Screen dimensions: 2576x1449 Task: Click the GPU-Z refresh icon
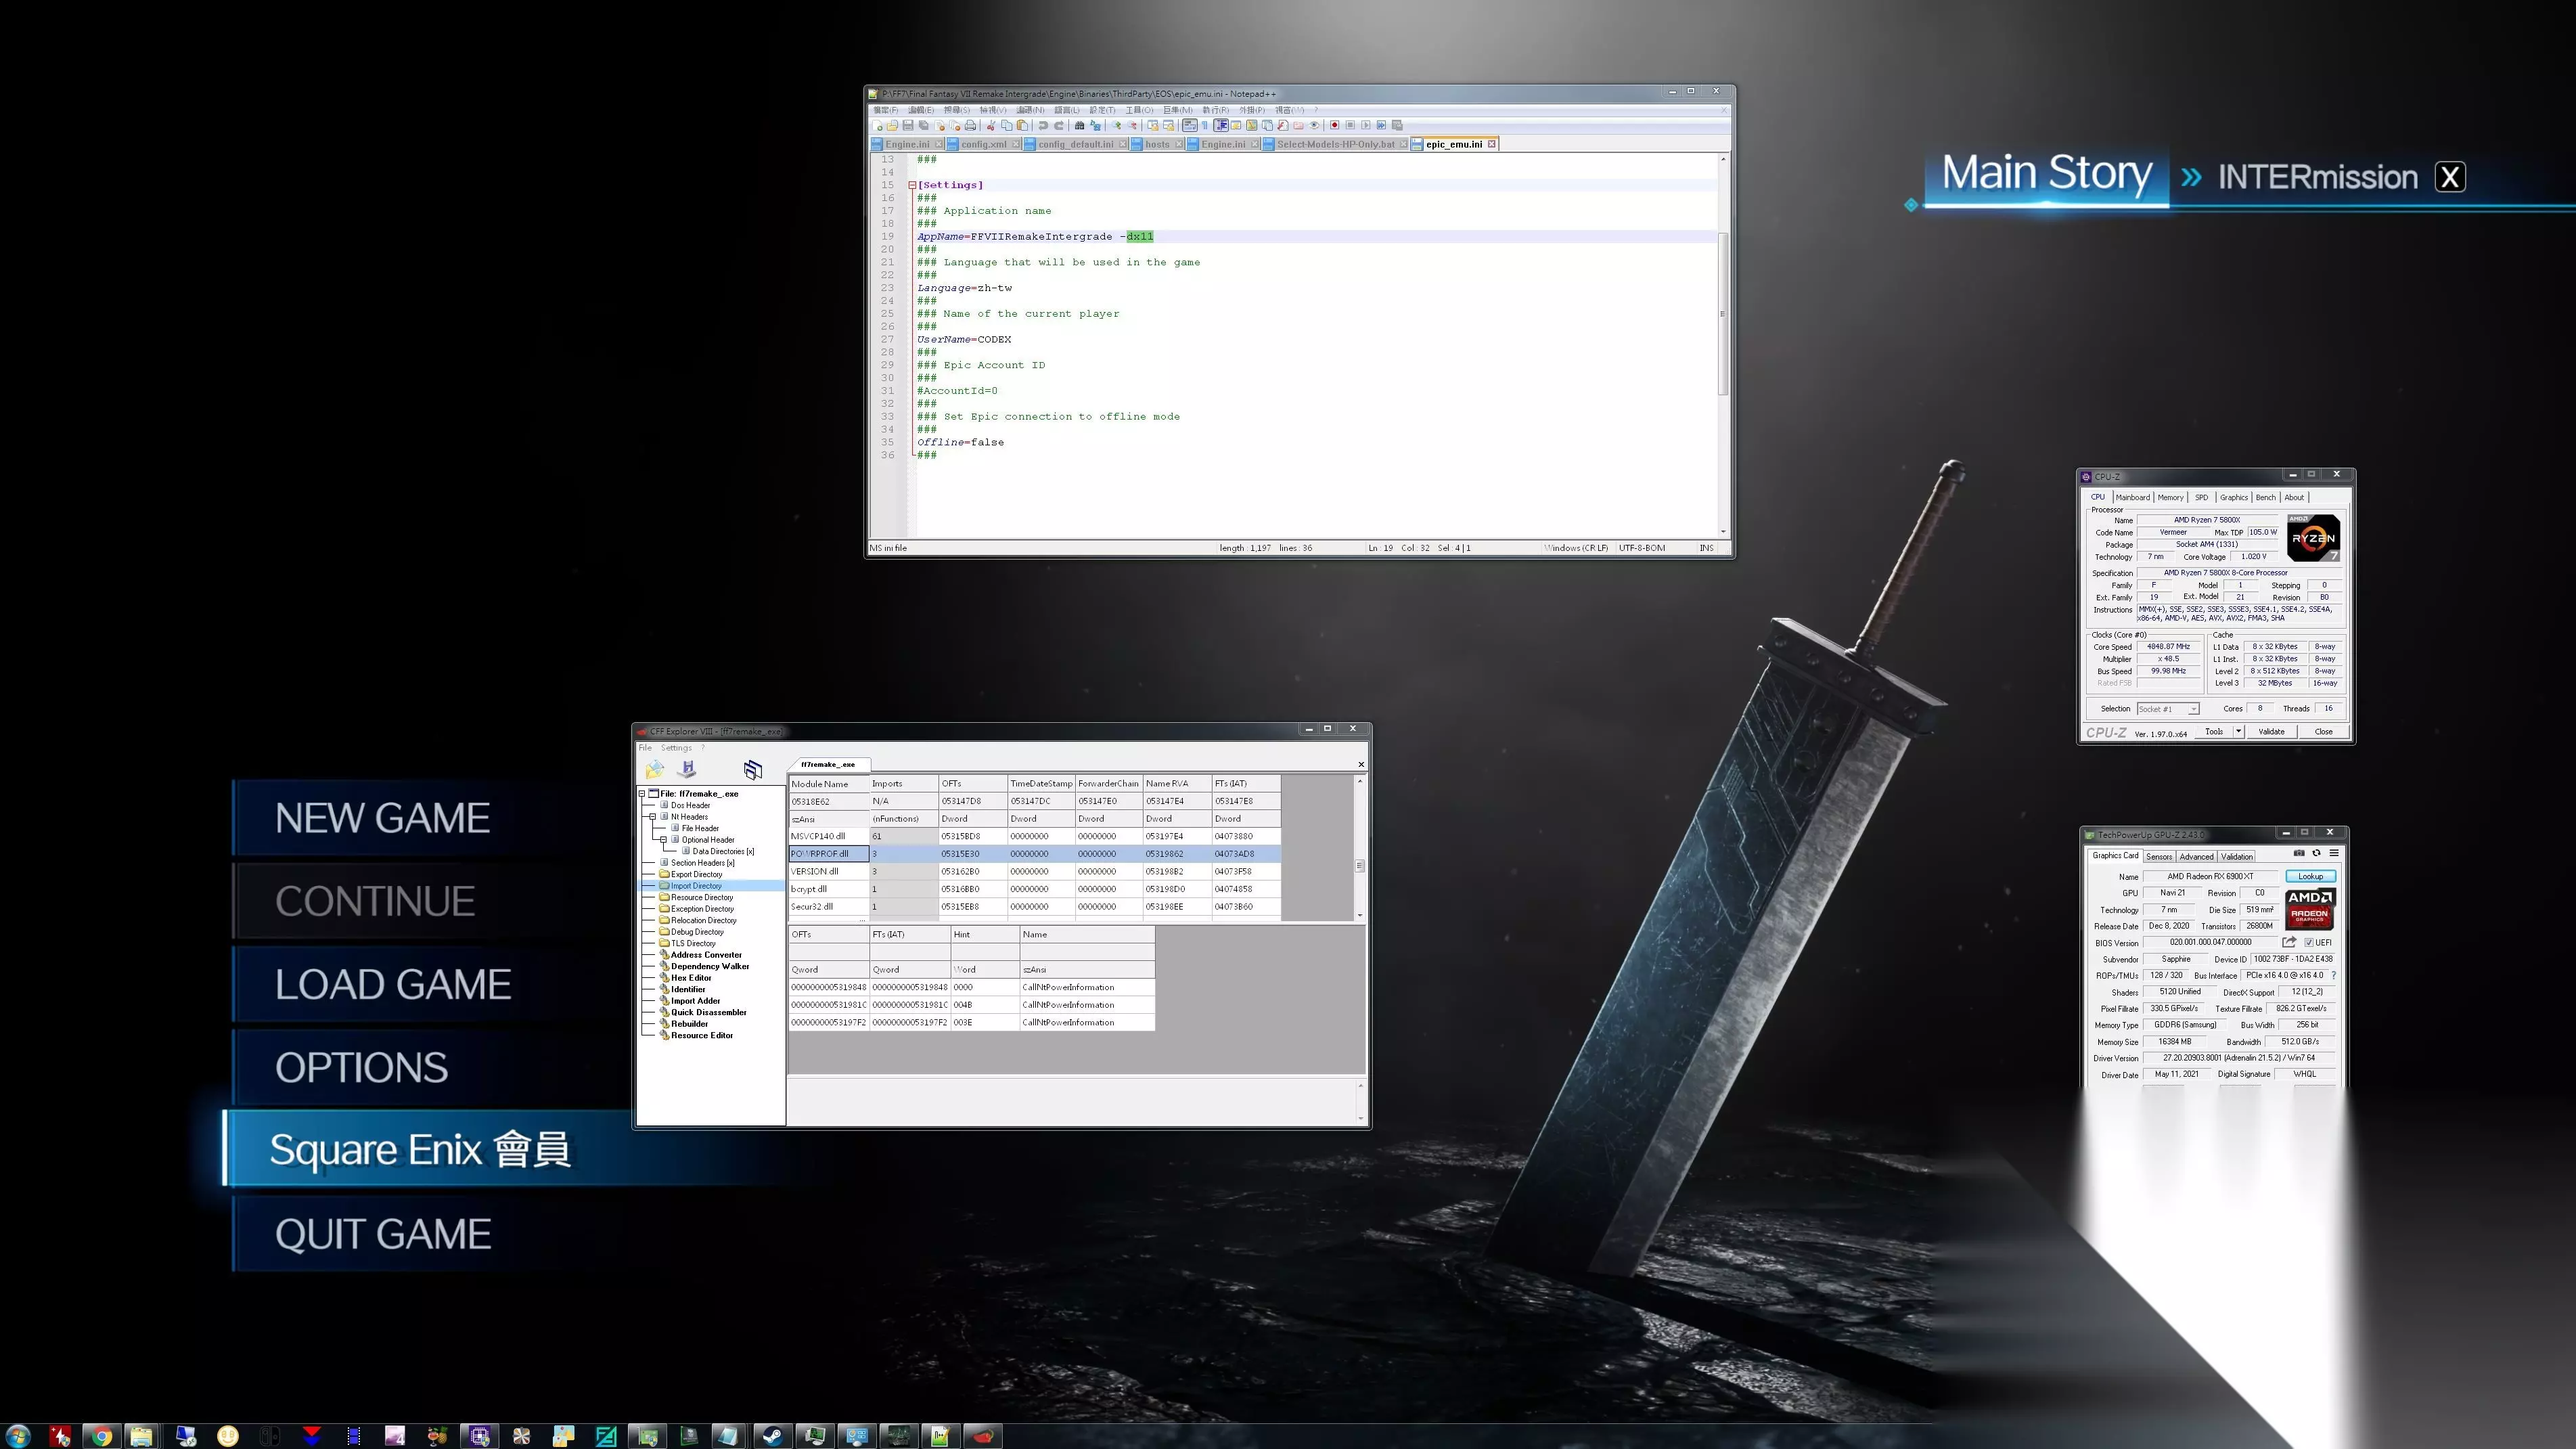[x=2316, y=853]
